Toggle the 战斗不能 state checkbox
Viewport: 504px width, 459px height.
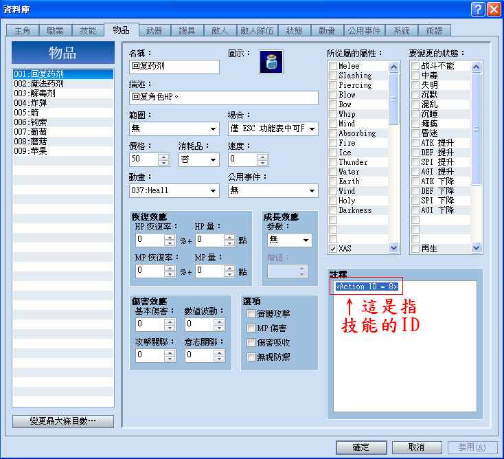point(415,65)
